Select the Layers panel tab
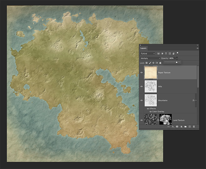Screen dimensions: 206x169 tap(143, 48)
